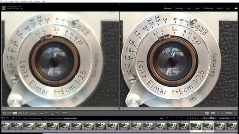This screenshot has width=239, height=134.
Task: Set rating dots under the left Select photo
Action: [x=58, y=109]
